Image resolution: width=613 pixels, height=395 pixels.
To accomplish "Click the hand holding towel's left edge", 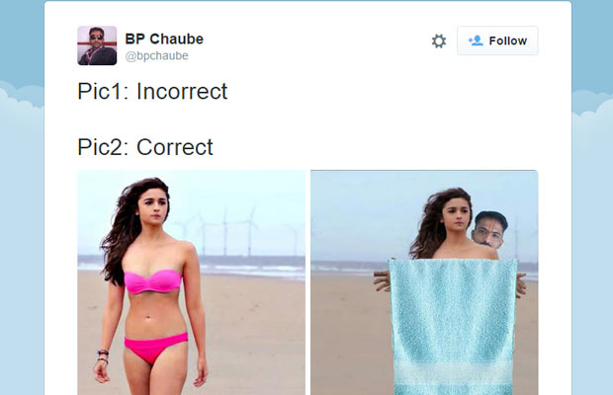I will point(382,280).
